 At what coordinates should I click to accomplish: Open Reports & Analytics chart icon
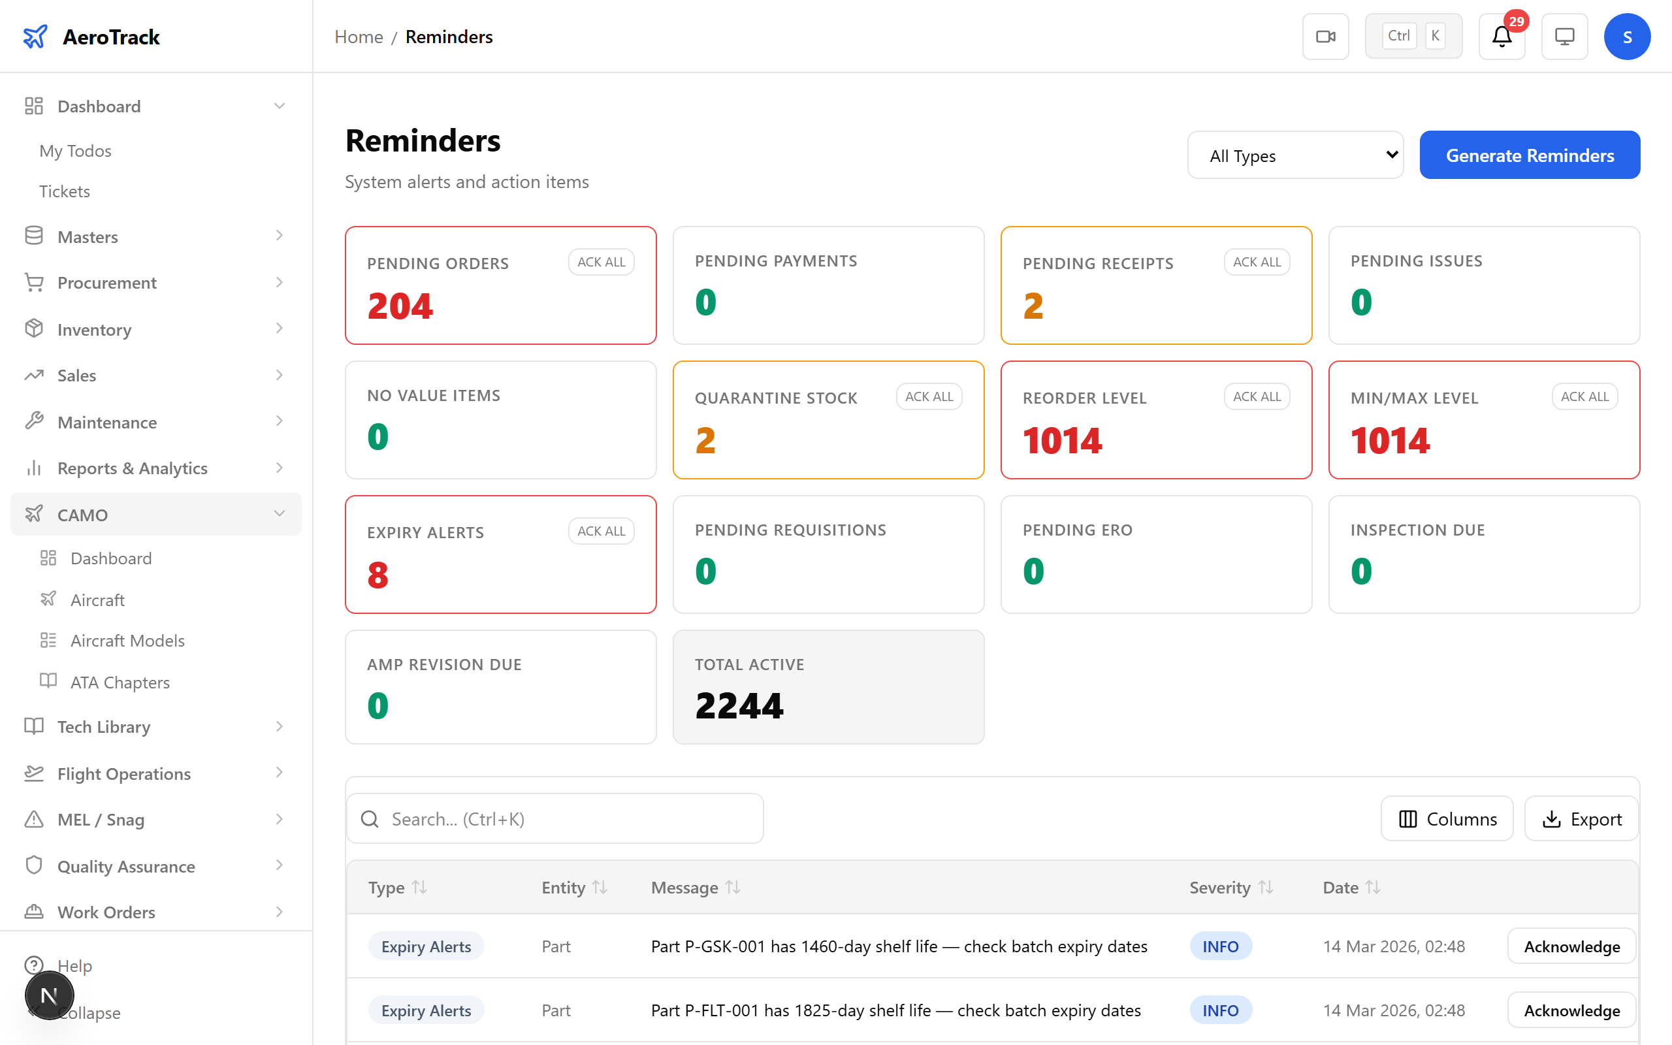click(34, 468)
